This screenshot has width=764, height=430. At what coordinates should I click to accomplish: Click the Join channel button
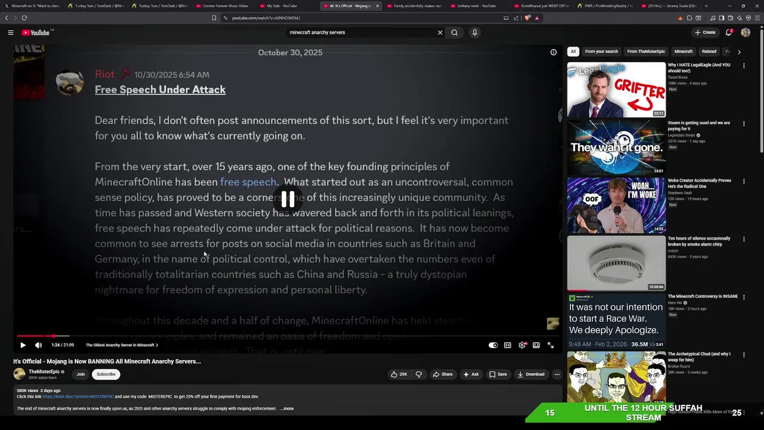(x=81, y=374)
